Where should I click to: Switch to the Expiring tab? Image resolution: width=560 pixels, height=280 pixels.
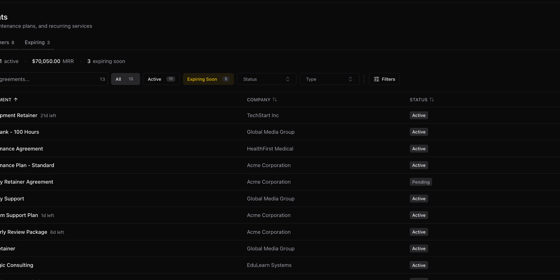37,43
